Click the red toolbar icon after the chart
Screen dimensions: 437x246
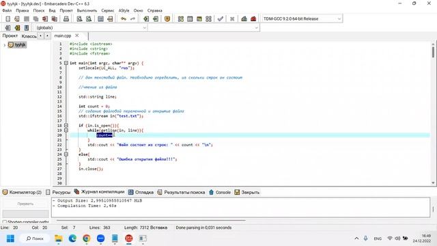pyautogui.click(x=253, y=19)
